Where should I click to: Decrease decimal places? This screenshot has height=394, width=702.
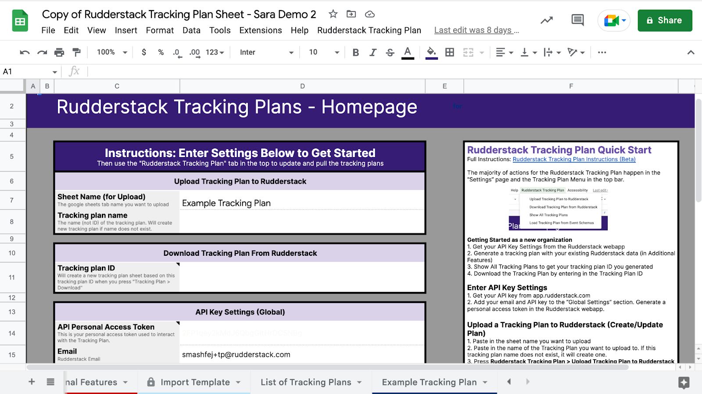(x=177, y=53)
